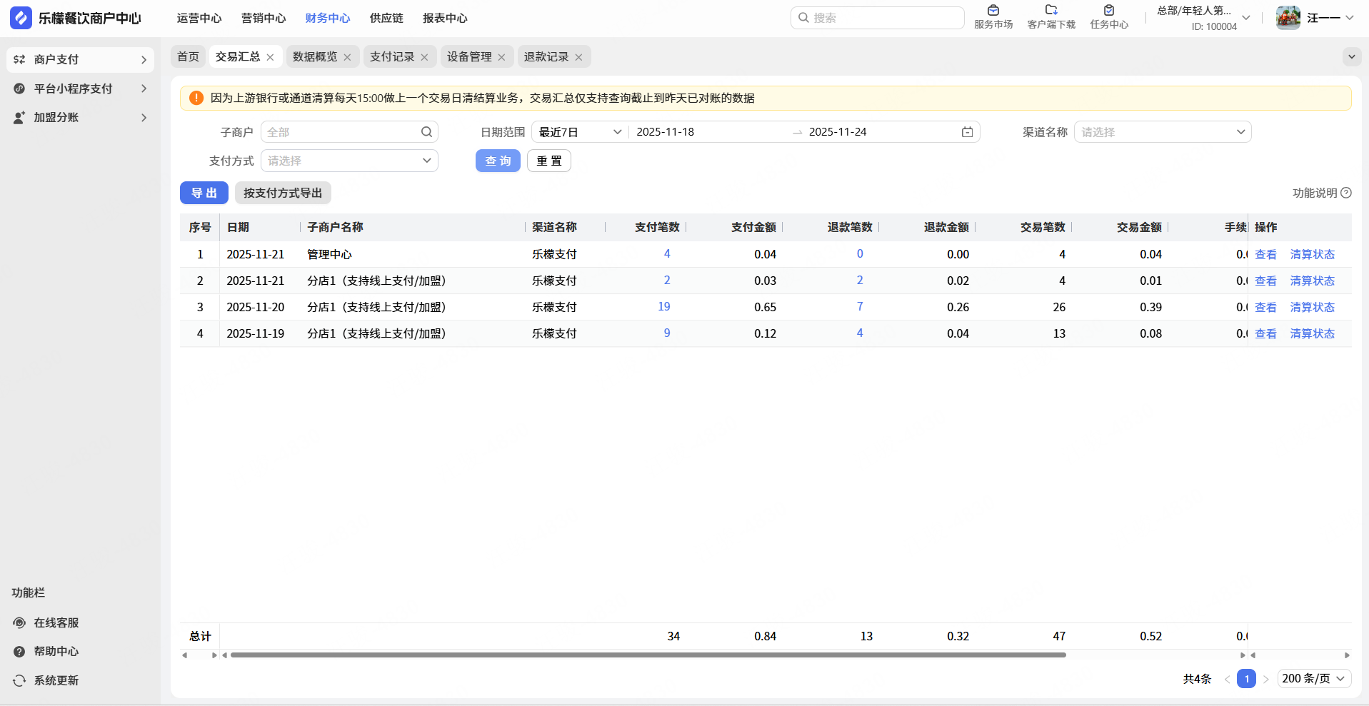This screenshot has height=706, width=1369.
Task: Open the 渠道名称 dropdown
Action: click(1162, 132)
